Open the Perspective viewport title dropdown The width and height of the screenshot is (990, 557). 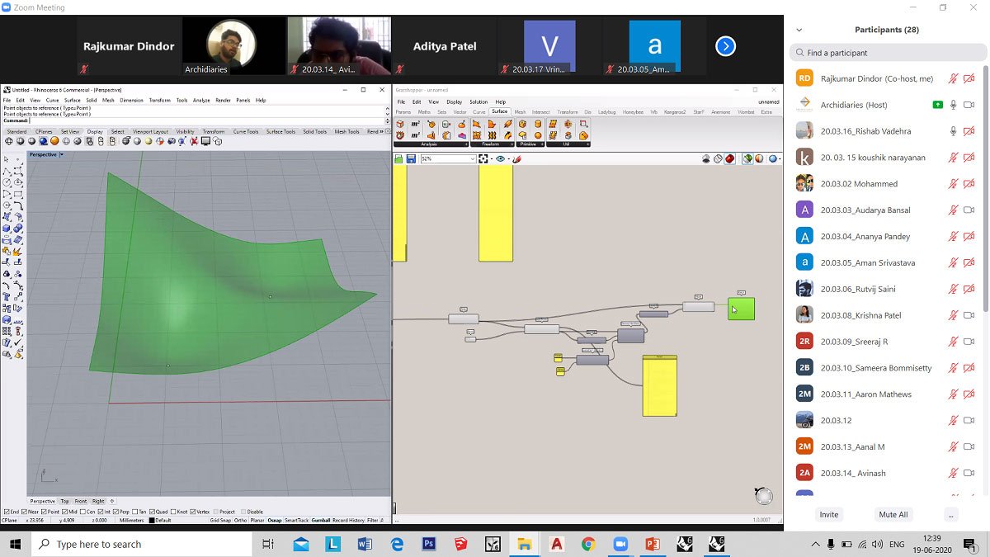pyautogui.click(x=60, y=154)
